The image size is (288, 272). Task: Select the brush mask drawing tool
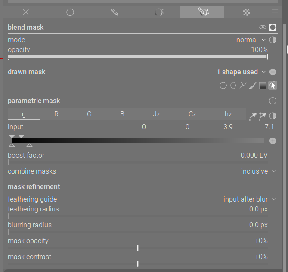click(x=253, y=86)
